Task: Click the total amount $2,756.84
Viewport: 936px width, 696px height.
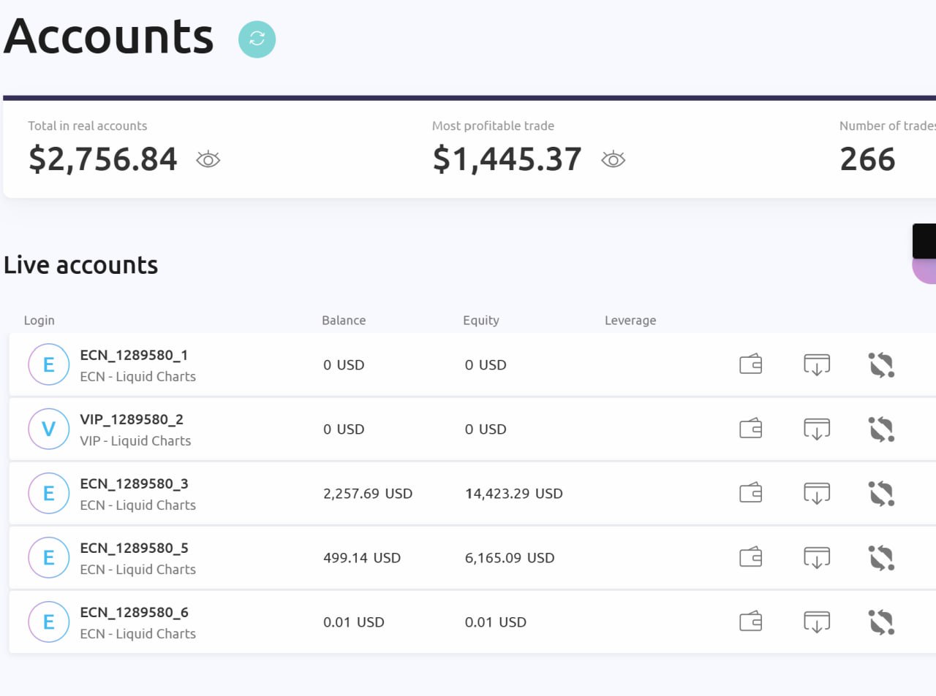Action: coord(103,159)
